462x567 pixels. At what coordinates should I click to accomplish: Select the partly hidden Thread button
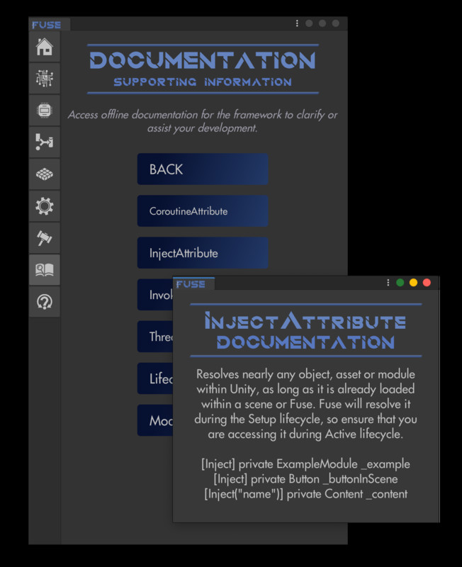click(155, 337)
